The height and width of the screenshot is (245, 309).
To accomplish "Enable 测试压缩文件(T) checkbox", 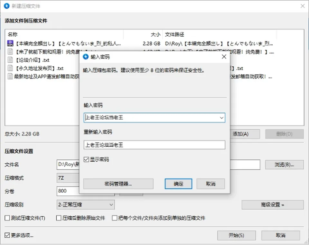I will (x=7, y=218).
